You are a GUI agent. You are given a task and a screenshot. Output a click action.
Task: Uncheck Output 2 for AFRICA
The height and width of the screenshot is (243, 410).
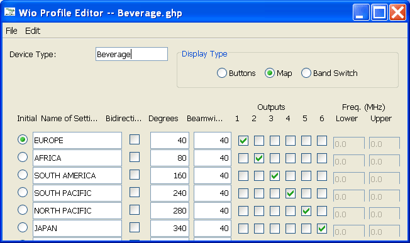coord(259,158)
